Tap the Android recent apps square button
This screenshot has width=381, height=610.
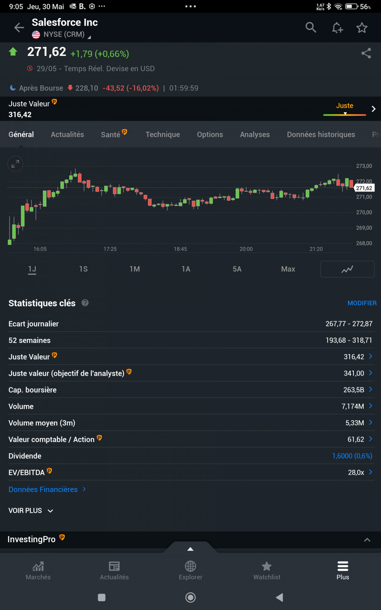tap(102, 597)
